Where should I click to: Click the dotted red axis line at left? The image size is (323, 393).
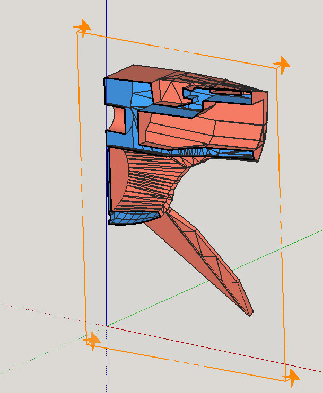point(42,312)
